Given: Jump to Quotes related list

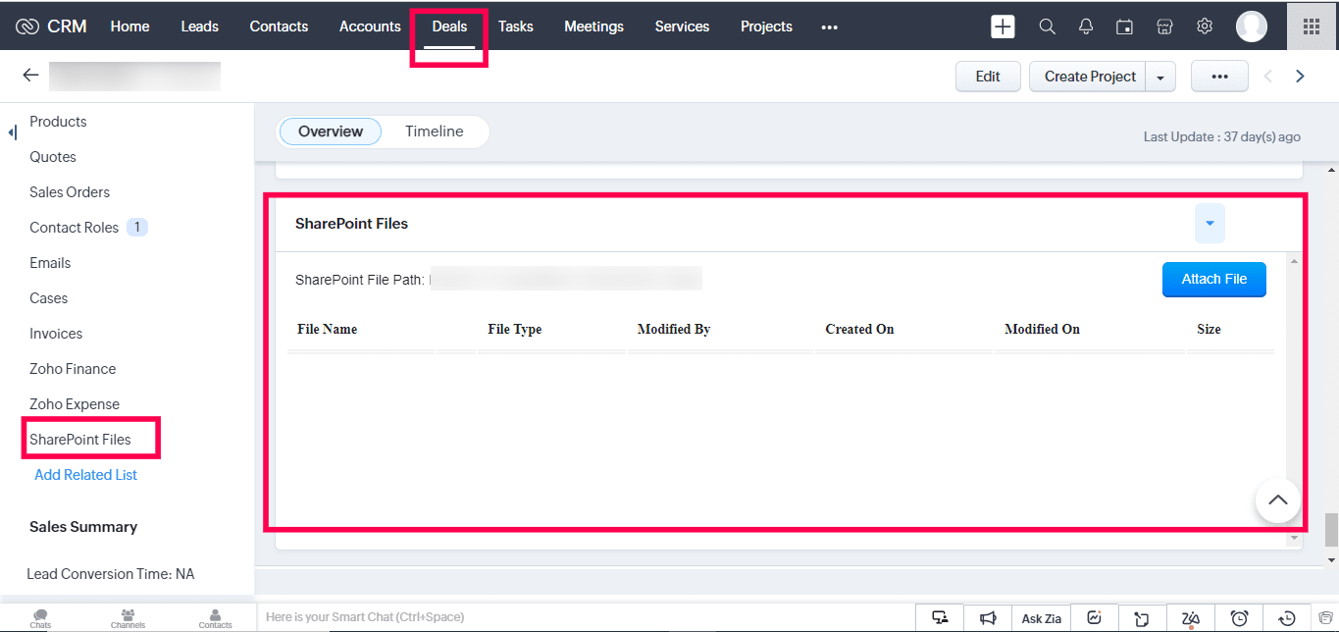Looking at the screenshot, I should (53, 157).
